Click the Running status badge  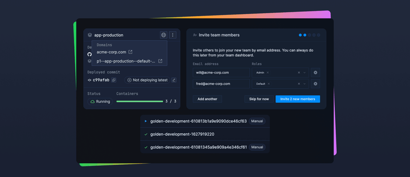[x=100, y=102]
